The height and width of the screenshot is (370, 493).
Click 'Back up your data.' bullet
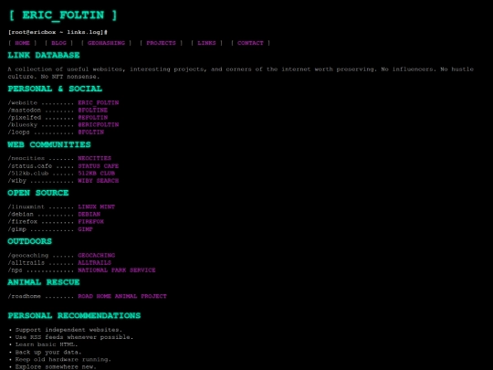point(48,352)
